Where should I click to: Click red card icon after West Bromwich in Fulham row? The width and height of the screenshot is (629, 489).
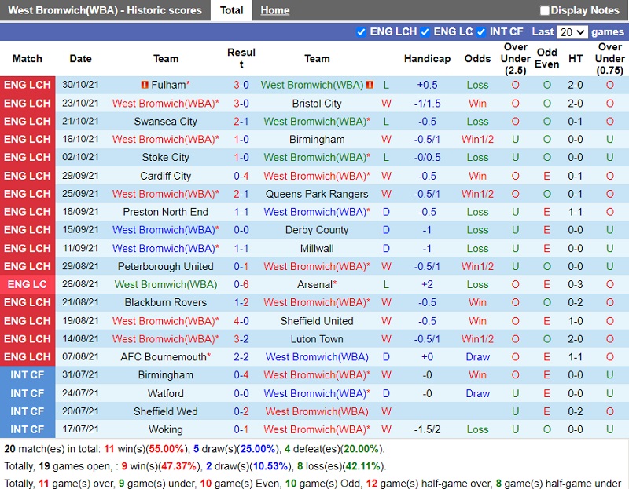370,85
